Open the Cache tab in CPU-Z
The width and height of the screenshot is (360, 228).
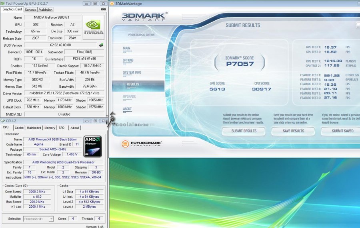[x=19, y=128]
